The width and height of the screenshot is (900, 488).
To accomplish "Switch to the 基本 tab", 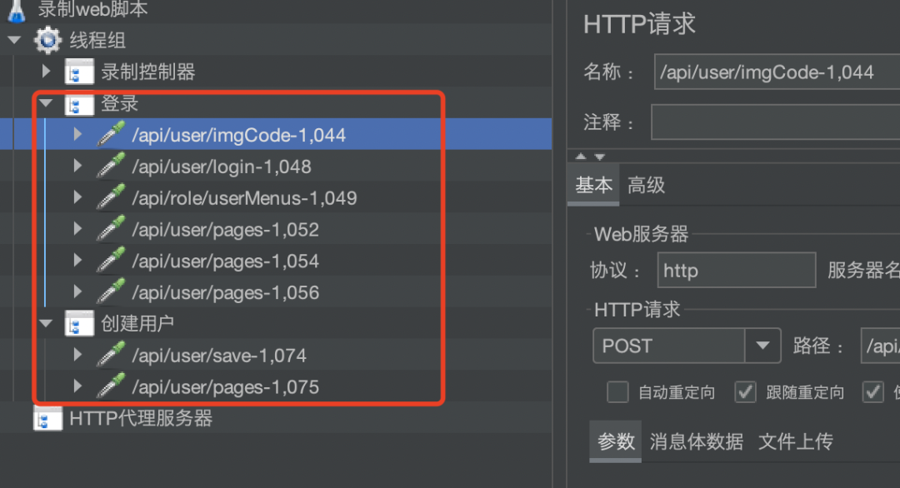I will tap(593, 185).
